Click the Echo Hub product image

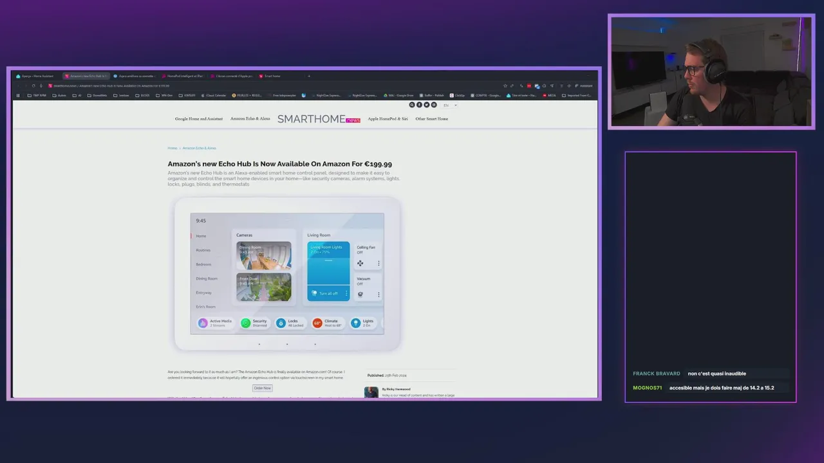click(x=287, y=275)
